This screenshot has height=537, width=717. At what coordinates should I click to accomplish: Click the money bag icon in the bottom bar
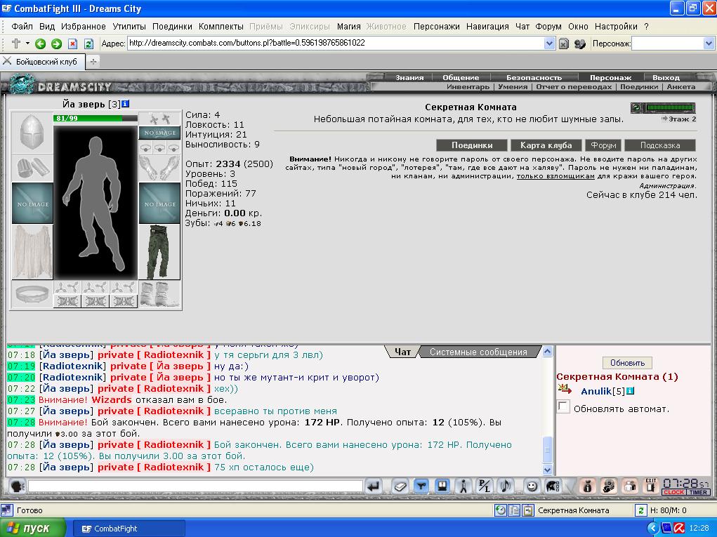[x=588, y=486]
